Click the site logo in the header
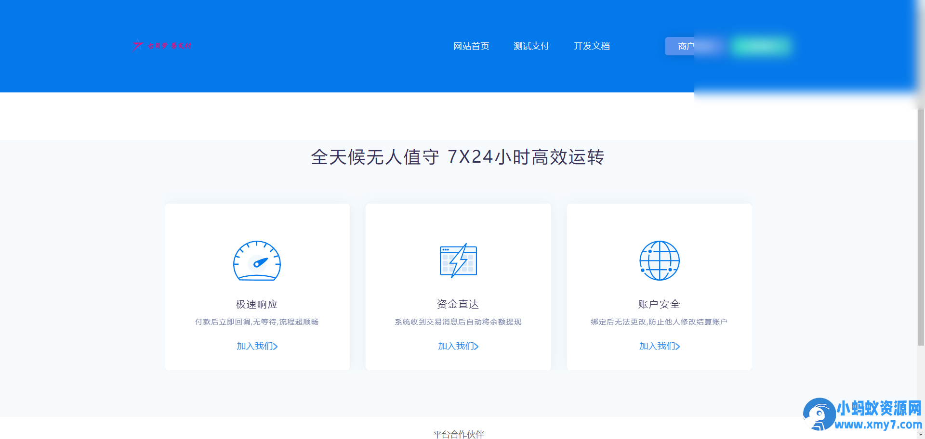This screenshot has height=439, width=925. point(162,46)
